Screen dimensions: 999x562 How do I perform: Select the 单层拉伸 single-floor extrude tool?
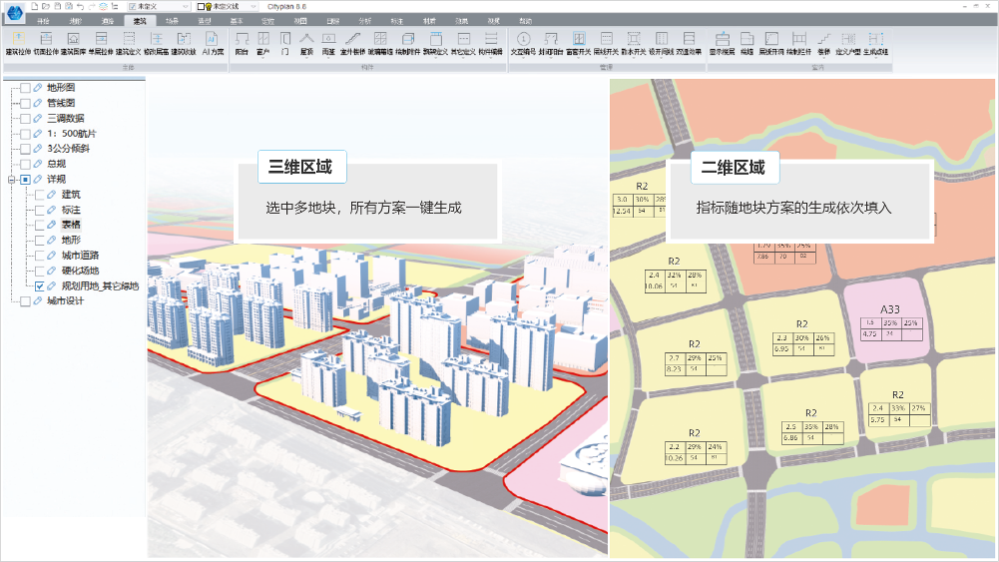click(101, 43)
